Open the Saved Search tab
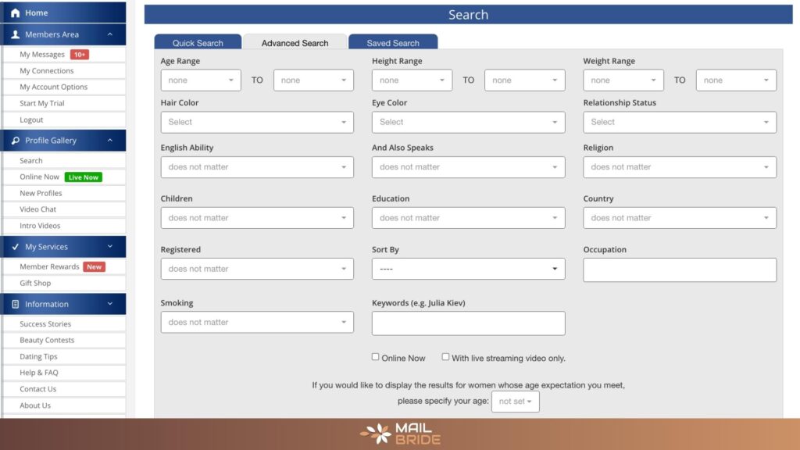Viewport: 800px width, 450px height. click(393, 42)
